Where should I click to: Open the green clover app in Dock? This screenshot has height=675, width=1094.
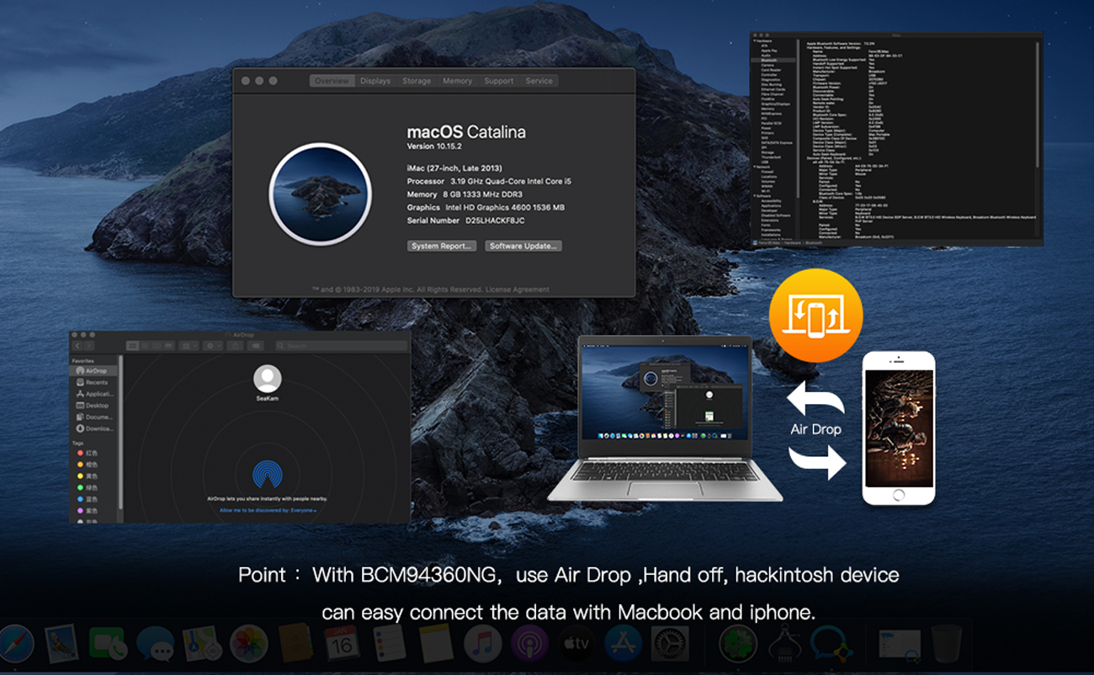[738, 644]
